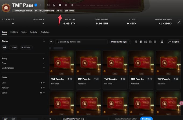Viewport: 183px width, 120px height.
Task: Select the list view icon
Action: 150,42
